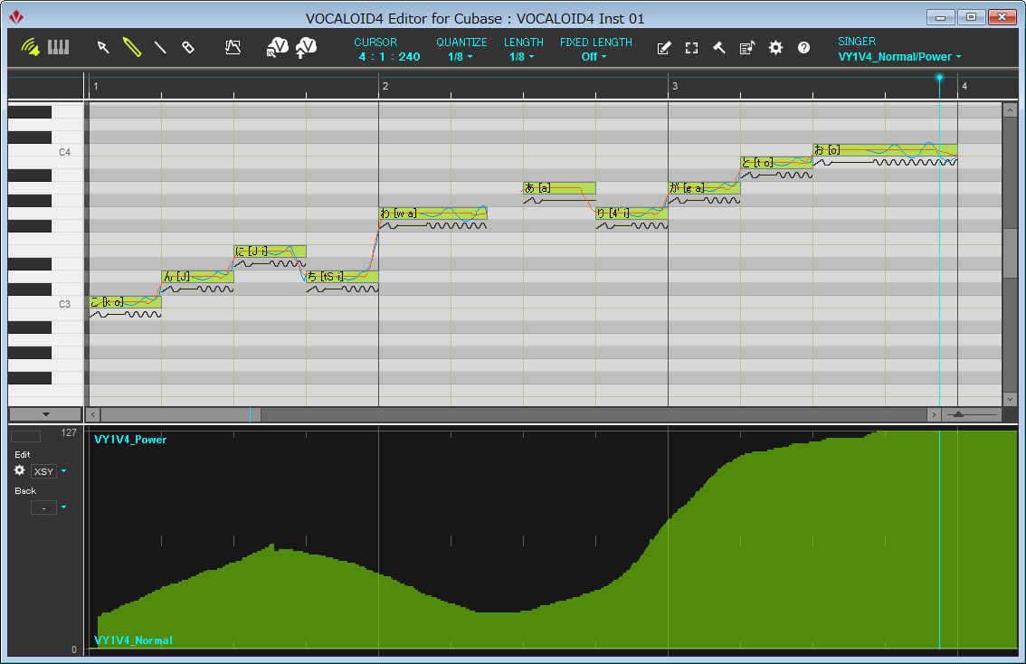The image size is (1026, 664).
Task: Select the あ [a] note
Action: click(x=559, y=188)
